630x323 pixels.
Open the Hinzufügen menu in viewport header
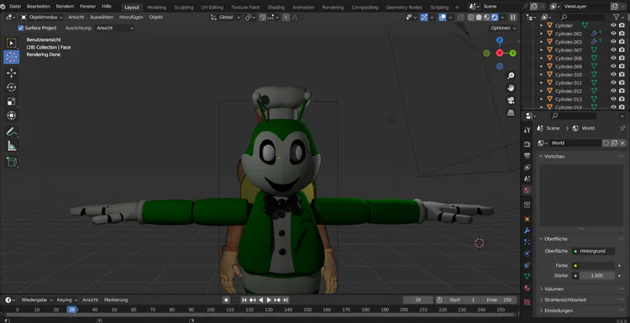pos(131,18)
